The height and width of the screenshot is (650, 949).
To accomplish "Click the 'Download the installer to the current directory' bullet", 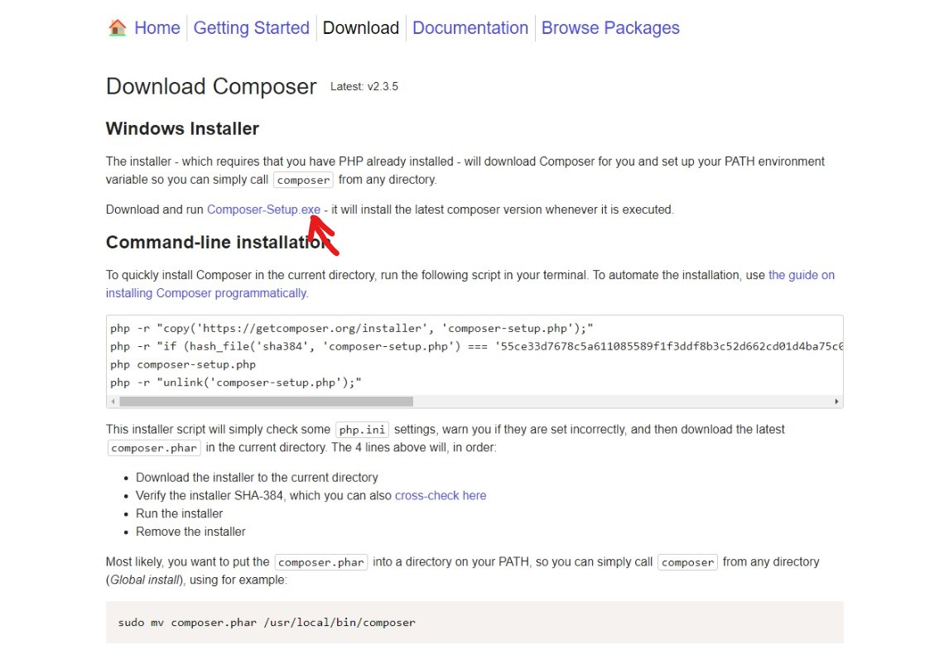I will (x=257, y=478).
